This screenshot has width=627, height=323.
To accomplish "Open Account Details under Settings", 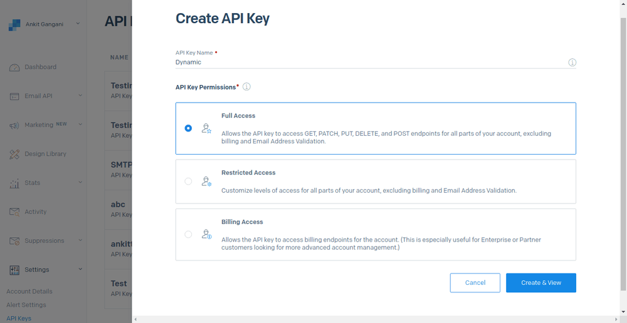I will [x=29, y=292].
